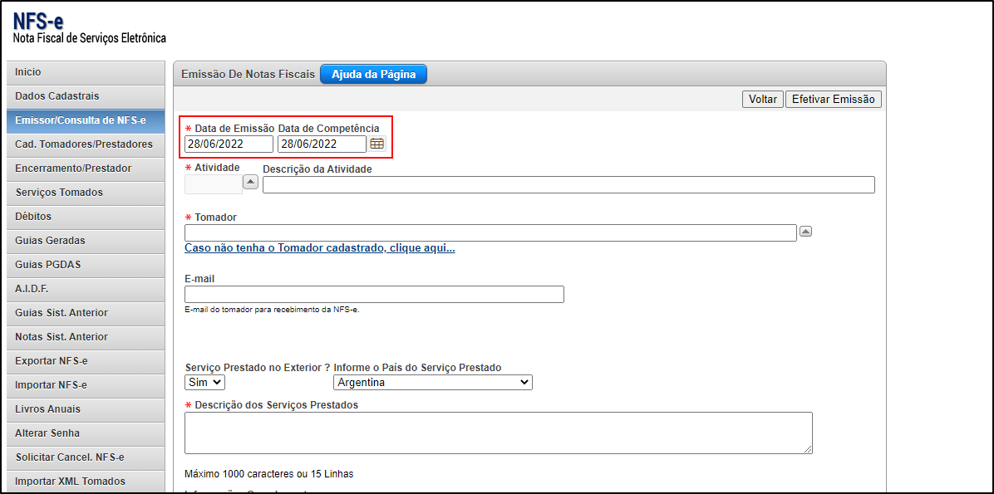The image size is (994, 494).
Task: Click the Data de Emissão date field
Action: click(x=229, y=144)
